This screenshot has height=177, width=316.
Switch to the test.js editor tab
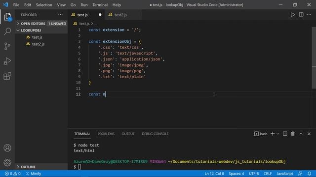86,15
